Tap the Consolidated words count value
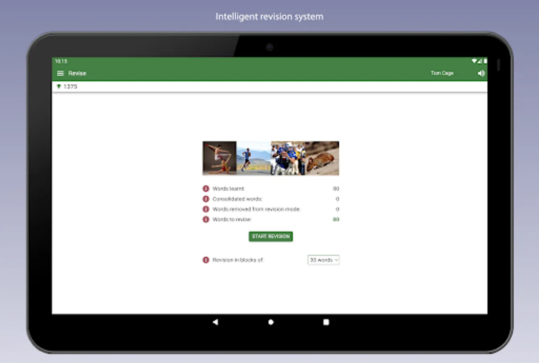Screen dimensions: 539x363 tap(337, 199)
